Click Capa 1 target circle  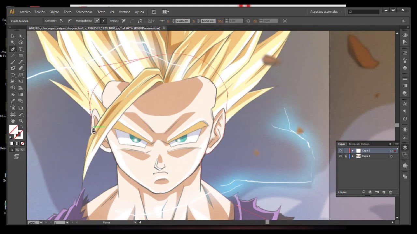pos(391,156)
